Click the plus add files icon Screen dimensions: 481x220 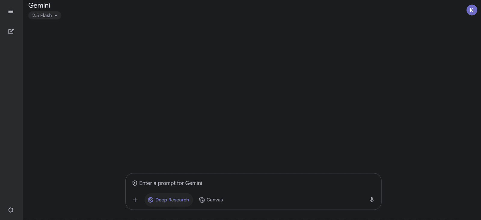pos(135,200)
